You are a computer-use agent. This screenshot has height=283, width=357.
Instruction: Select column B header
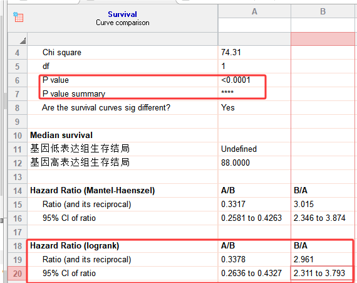coord(323,11)
